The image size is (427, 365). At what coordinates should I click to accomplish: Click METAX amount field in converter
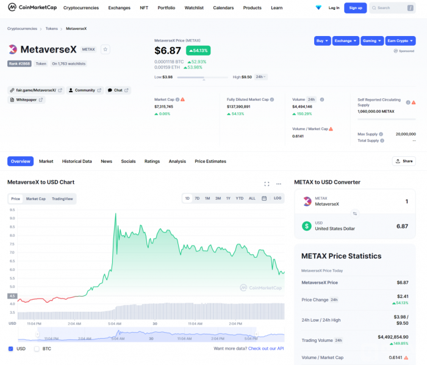[407, 201]
